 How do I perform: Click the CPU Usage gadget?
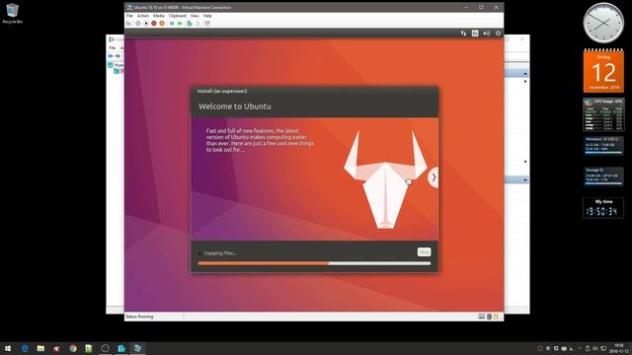603,114
